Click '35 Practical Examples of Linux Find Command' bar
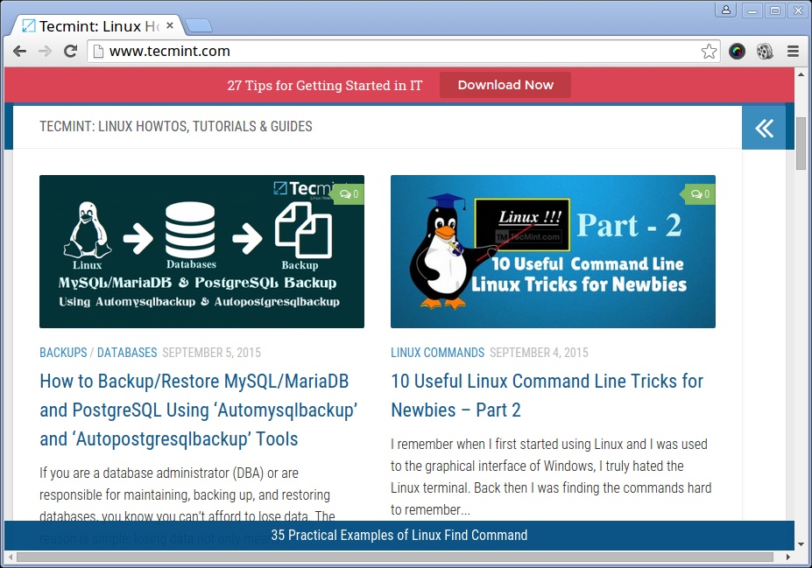This screenshot has width=812, height=568. click(x=399, y=535)
